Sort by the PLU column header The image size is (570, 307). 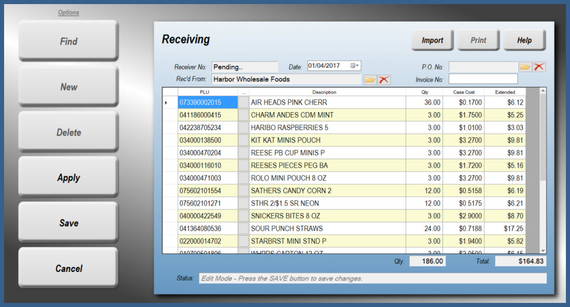(x=204, y=92)
